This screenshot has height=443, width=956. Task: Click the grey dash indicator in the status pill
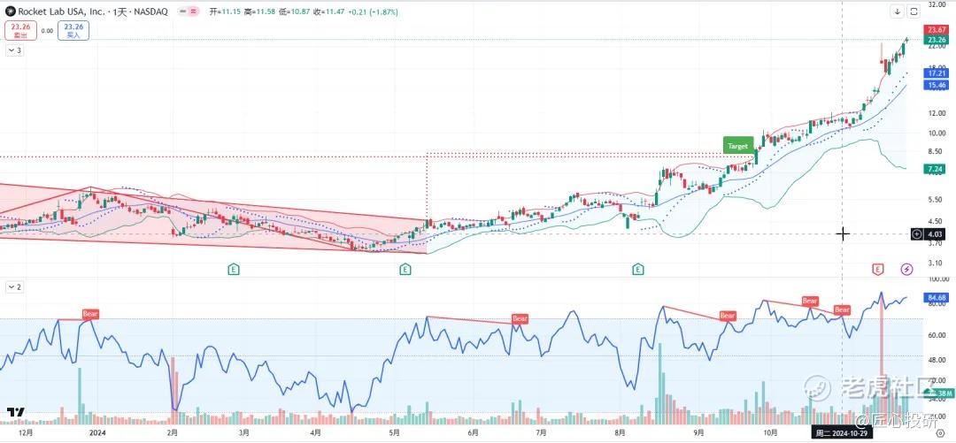point(183,11)
